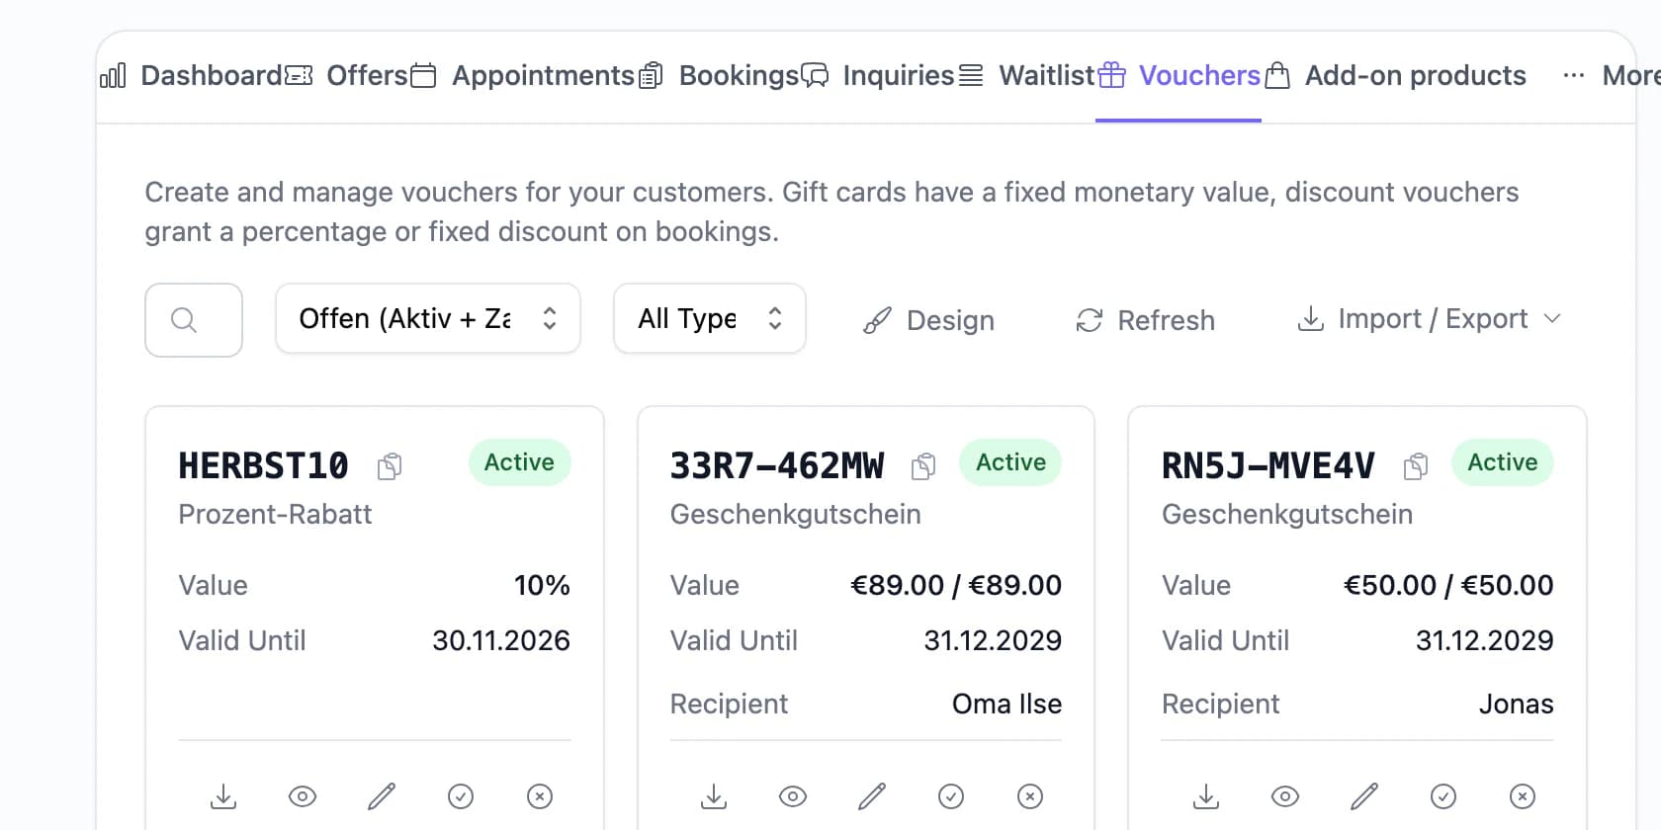
Task: Cancel the HERBST10 voucher with X icon
Action: (x=540, y=796)
